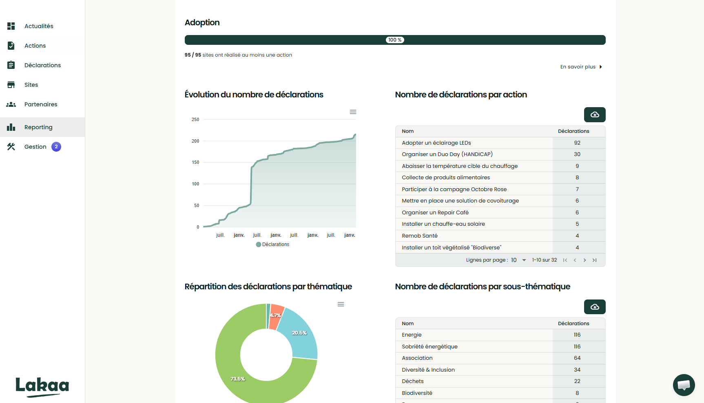Go to previous page of action table

point(575,260)
